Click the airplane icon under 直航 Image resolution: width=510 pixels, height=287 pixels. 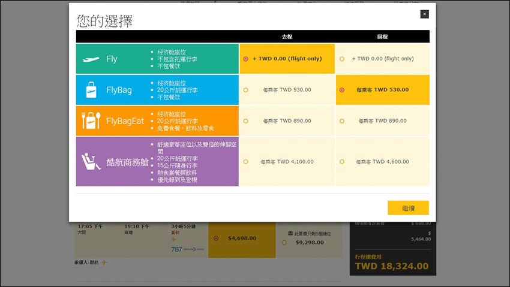coord(173,239)
